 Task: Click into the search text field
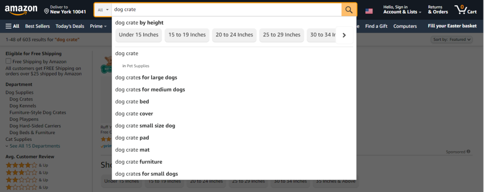pos(224,9)
